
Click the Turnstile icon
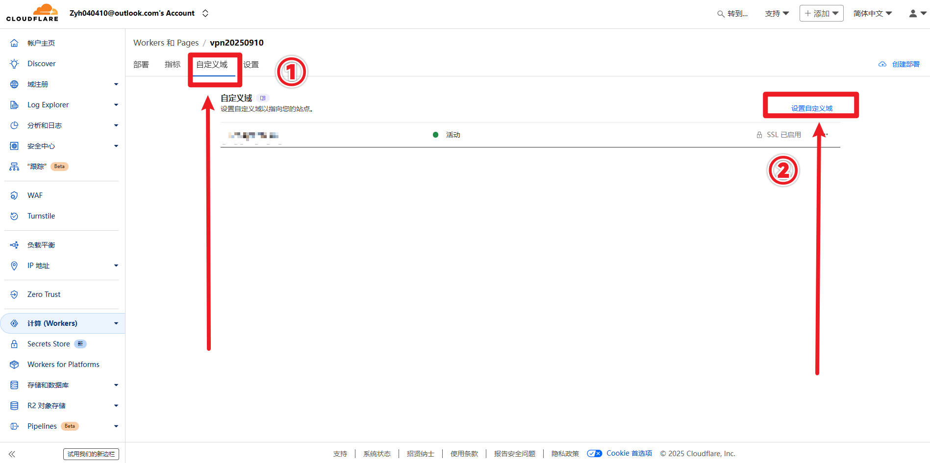(x=14, y=216)
